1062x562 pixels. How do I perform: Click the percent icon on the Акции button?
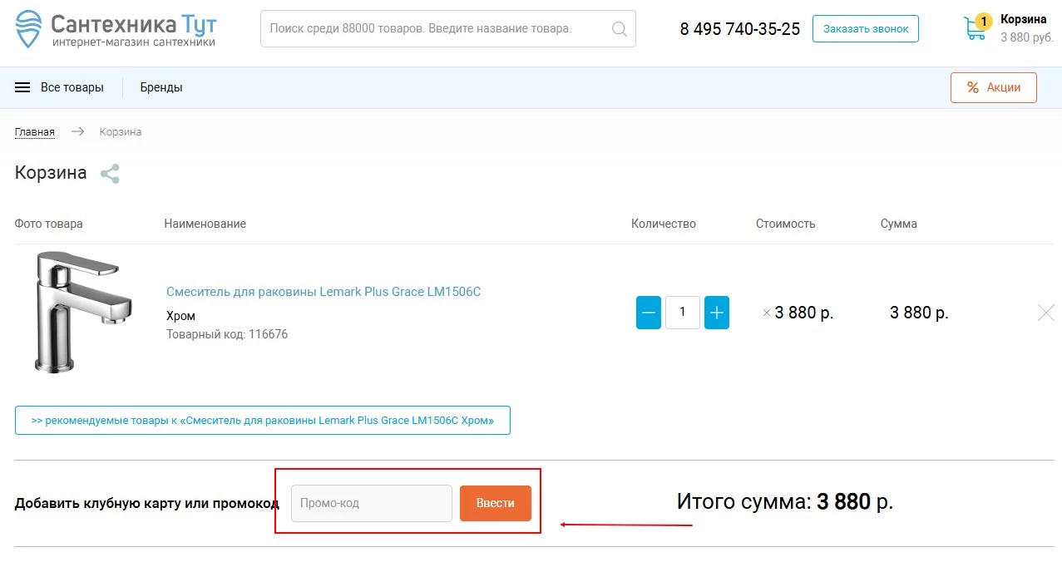pyautogui.click(x=971, y=86)
